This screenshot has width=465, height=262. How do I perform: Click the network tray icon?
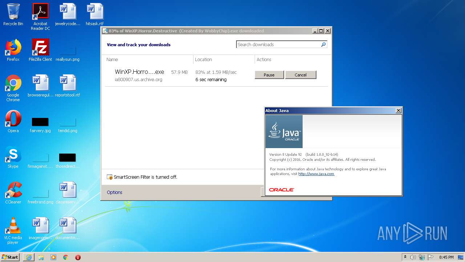pos(422,257)
